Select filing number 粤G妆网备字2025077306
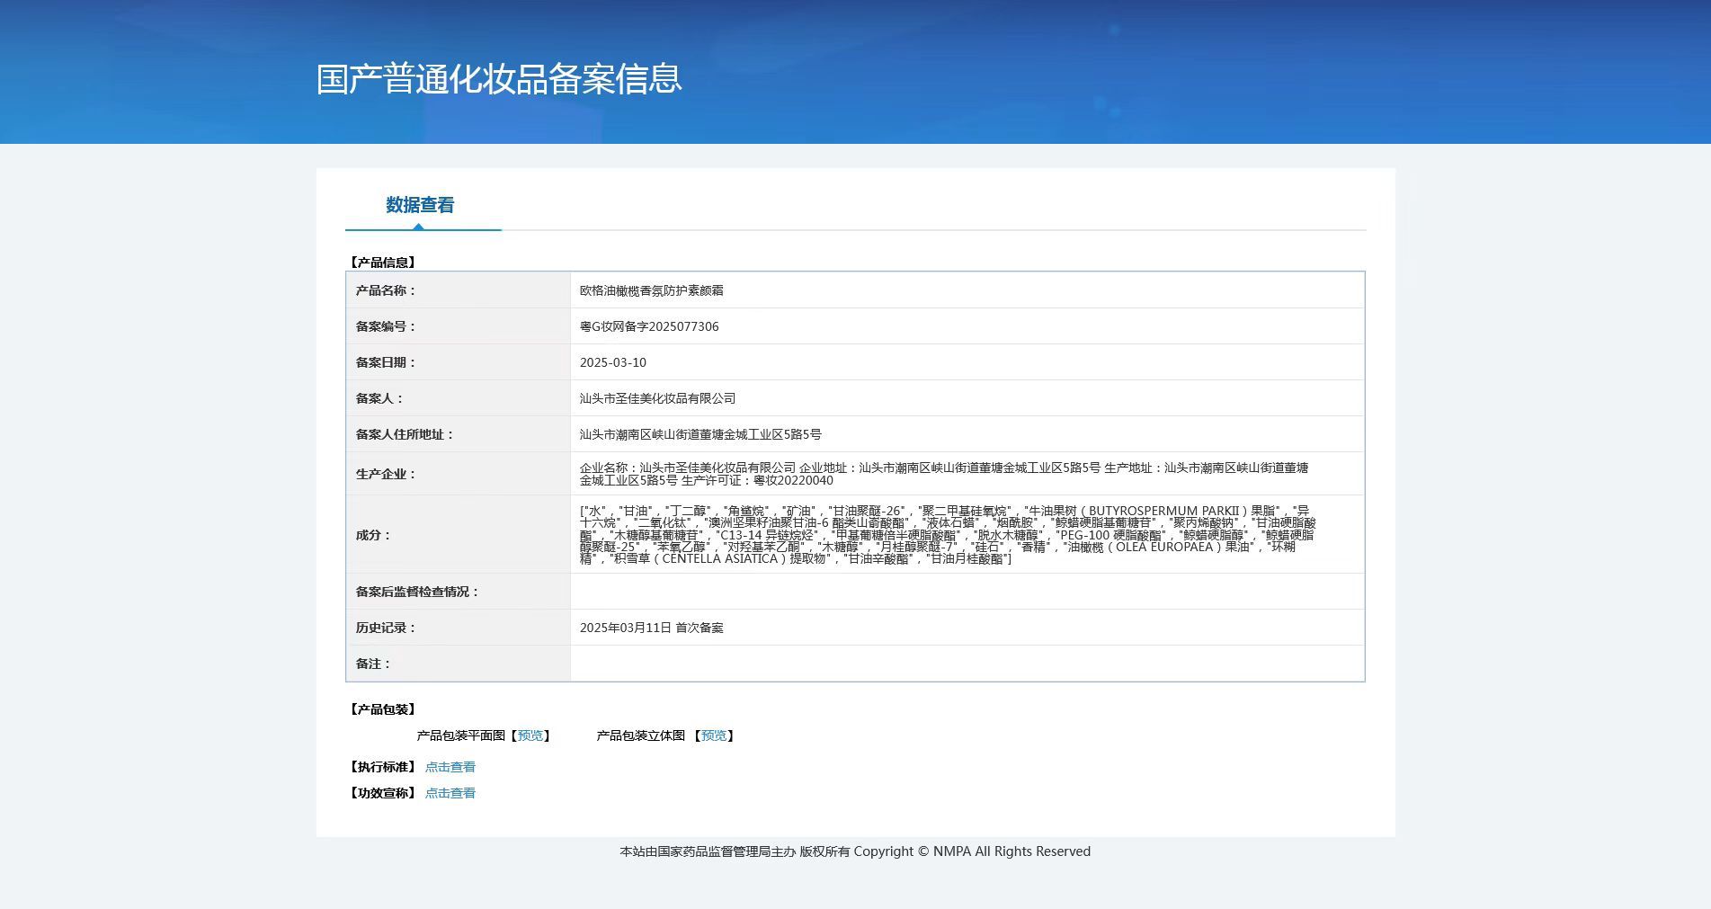This screenshot has width=1711, height=909. 649,326
